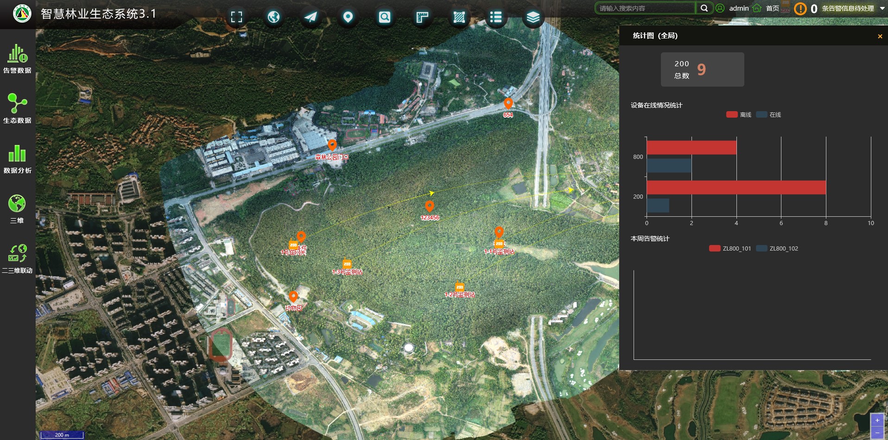Click the location pin toolbar icon
Image resolution: width=888 pixels, height=440 pixels.
[348, 17]
